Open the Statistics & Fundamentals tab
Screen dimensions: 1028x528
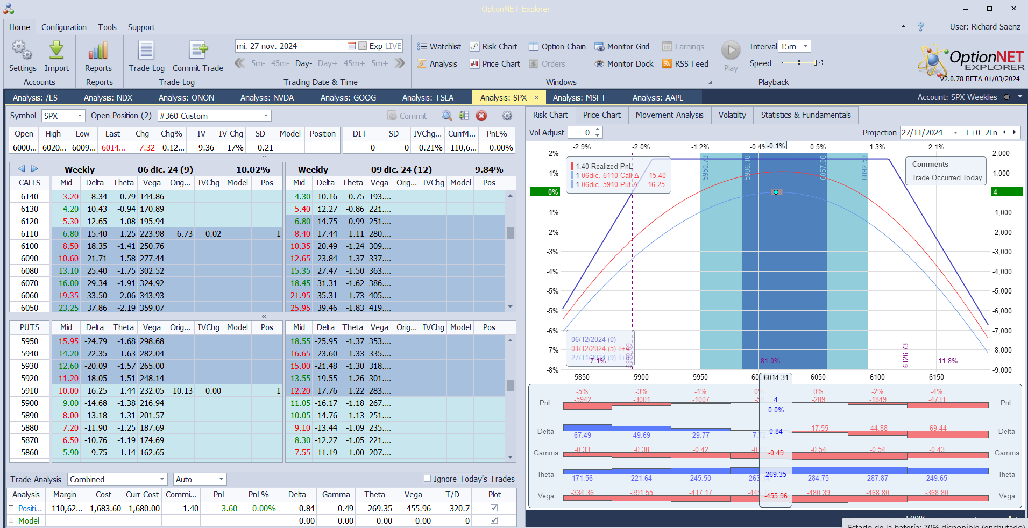pyautogui.click(x=806, y=115)
